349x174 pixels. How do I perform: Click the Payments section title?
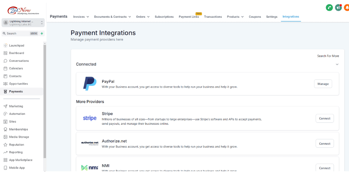59,16
